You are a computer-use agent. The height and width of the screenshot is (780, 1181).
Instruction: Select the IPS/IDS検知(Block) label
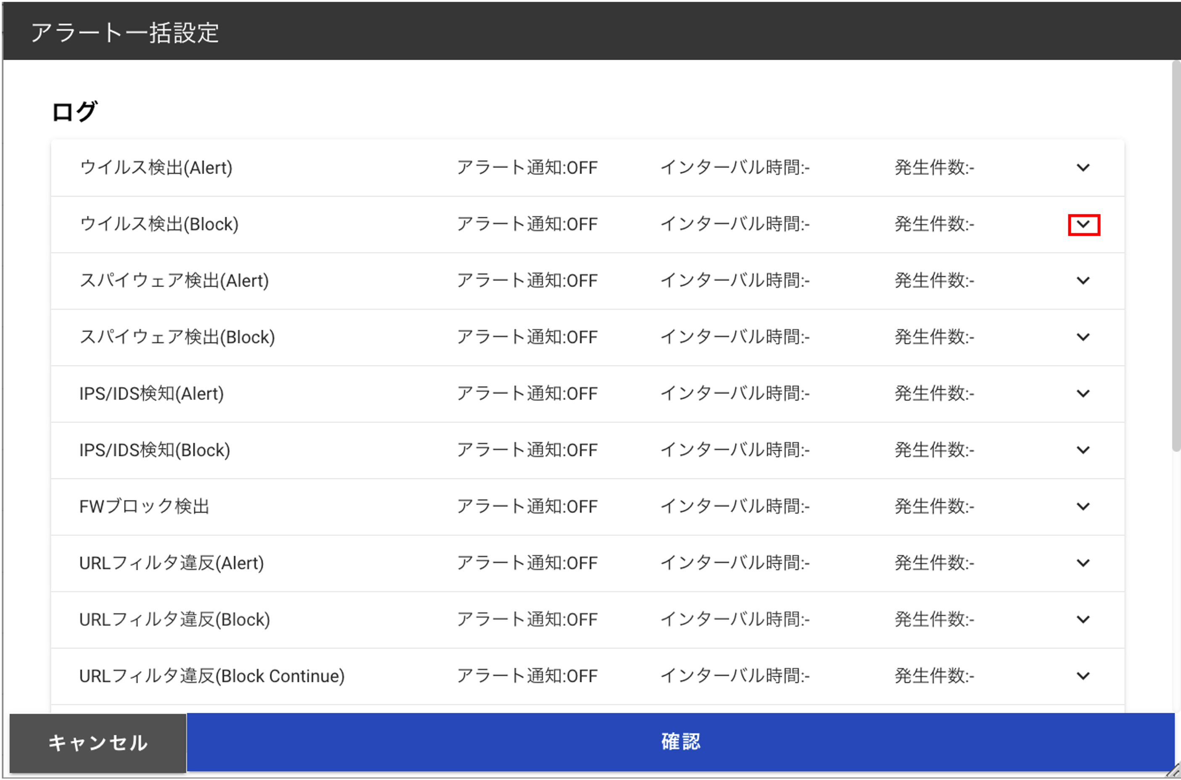pyautogui.click(x=155, y=450)
